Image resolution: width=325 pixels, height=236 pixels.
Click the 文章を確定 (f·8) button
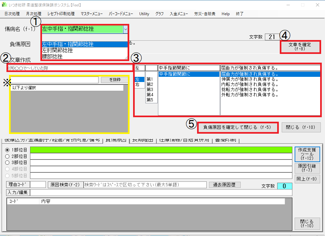point(300,47)
